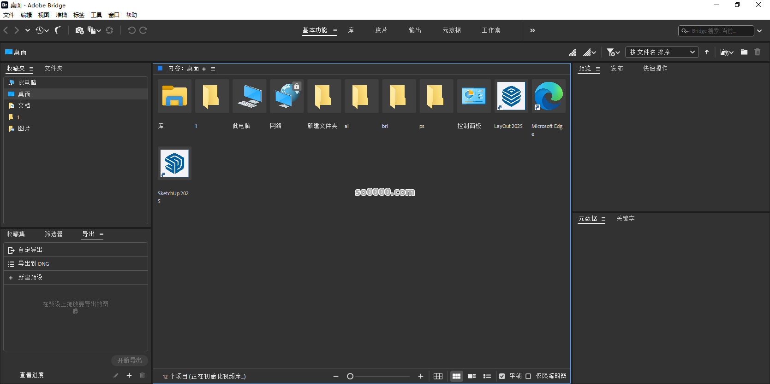770x384 pixels.
Task: Click the thumbnail size slider handle
Action: point(350,376)
